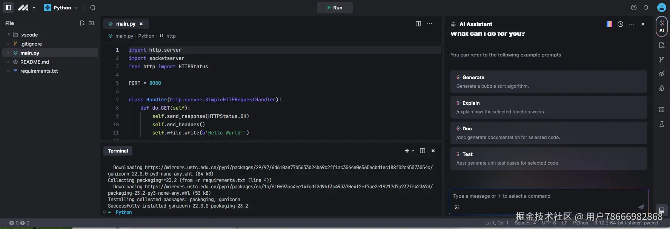Screen dimensions: 670x229
Task: Send the AI chat message
Action: click(641, 207)
